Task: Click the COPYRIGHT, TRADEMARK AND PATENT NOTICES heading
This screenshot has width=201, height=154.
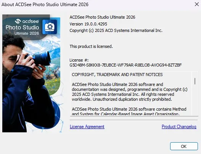Action: (x=117, y=75)
